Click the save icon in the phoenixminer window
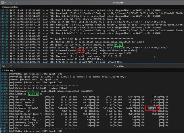This screenshot has width=184, height=133. click(3, 3)
